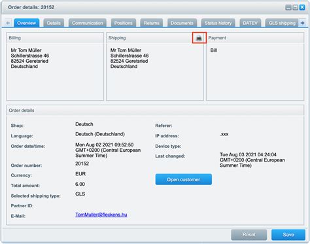This screenshot has width=310, height=244.
Task: Click the total amount value 6.00
Action: pyautogui.click(x=80, y=184)
